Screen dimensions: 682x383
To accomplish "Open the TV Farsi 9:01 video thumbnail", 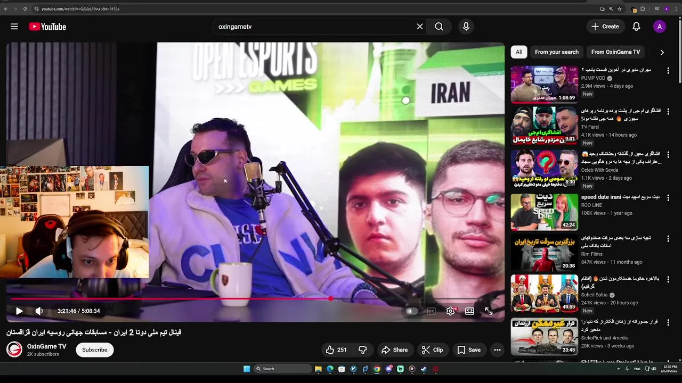I will point(544,126).
